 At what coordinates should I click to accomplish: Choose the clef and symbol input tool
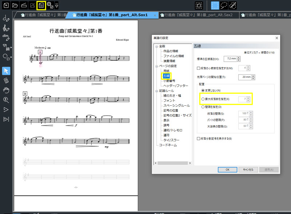coord(6,28)
